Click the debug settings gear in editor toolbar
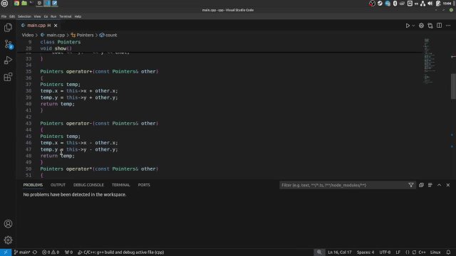This screenshot has height=256, width=456. (x=421, y=26)
